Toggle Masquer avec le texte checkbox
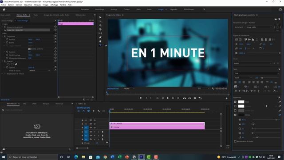Screen dimensions: 284x160 [235, 141]
